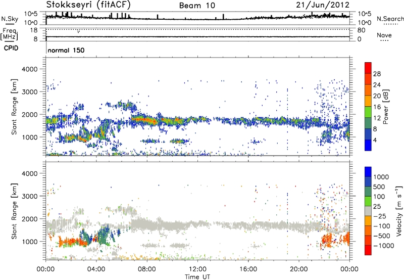The height and width of the screenshot is (280, 404).
Task: Click the red bottom of the velocity colorbar
Action: [368, 250]
